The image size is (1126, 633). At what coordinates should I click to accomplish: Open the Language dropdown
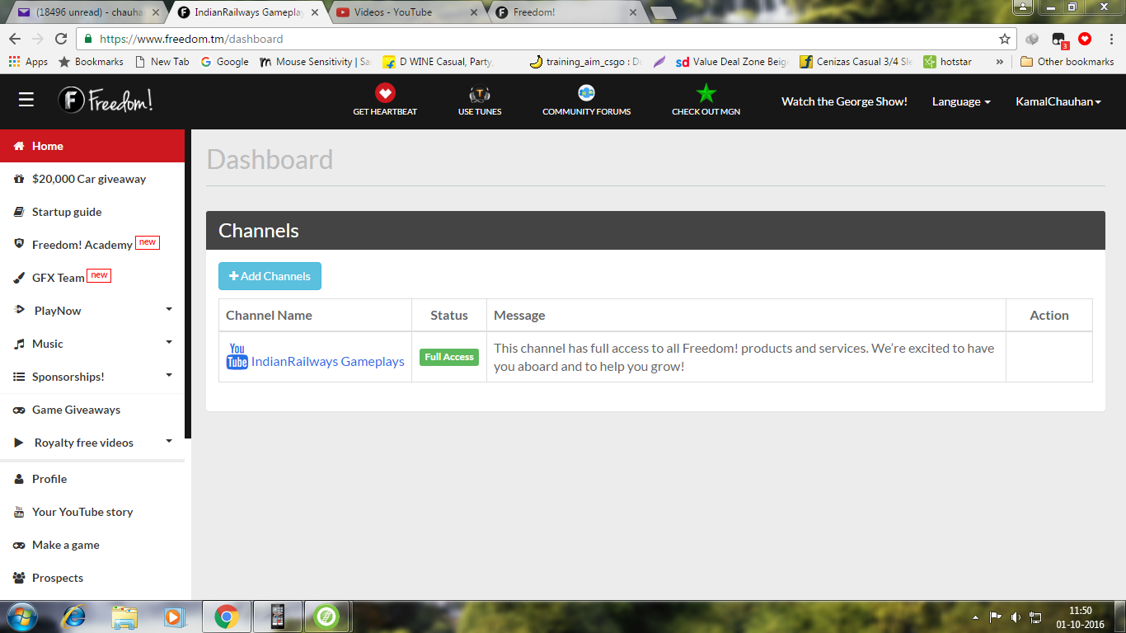coord(961,101)
